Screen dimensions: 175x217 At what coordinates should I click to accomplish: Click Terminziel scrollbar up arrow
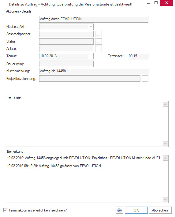pos(165,104)
